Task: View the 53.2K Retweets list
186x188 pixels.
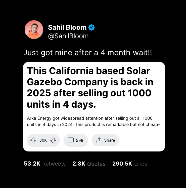Action: tap(45, 164)
